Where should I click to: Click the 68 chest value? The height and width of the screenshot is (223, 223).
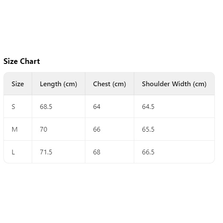[96, 152]
